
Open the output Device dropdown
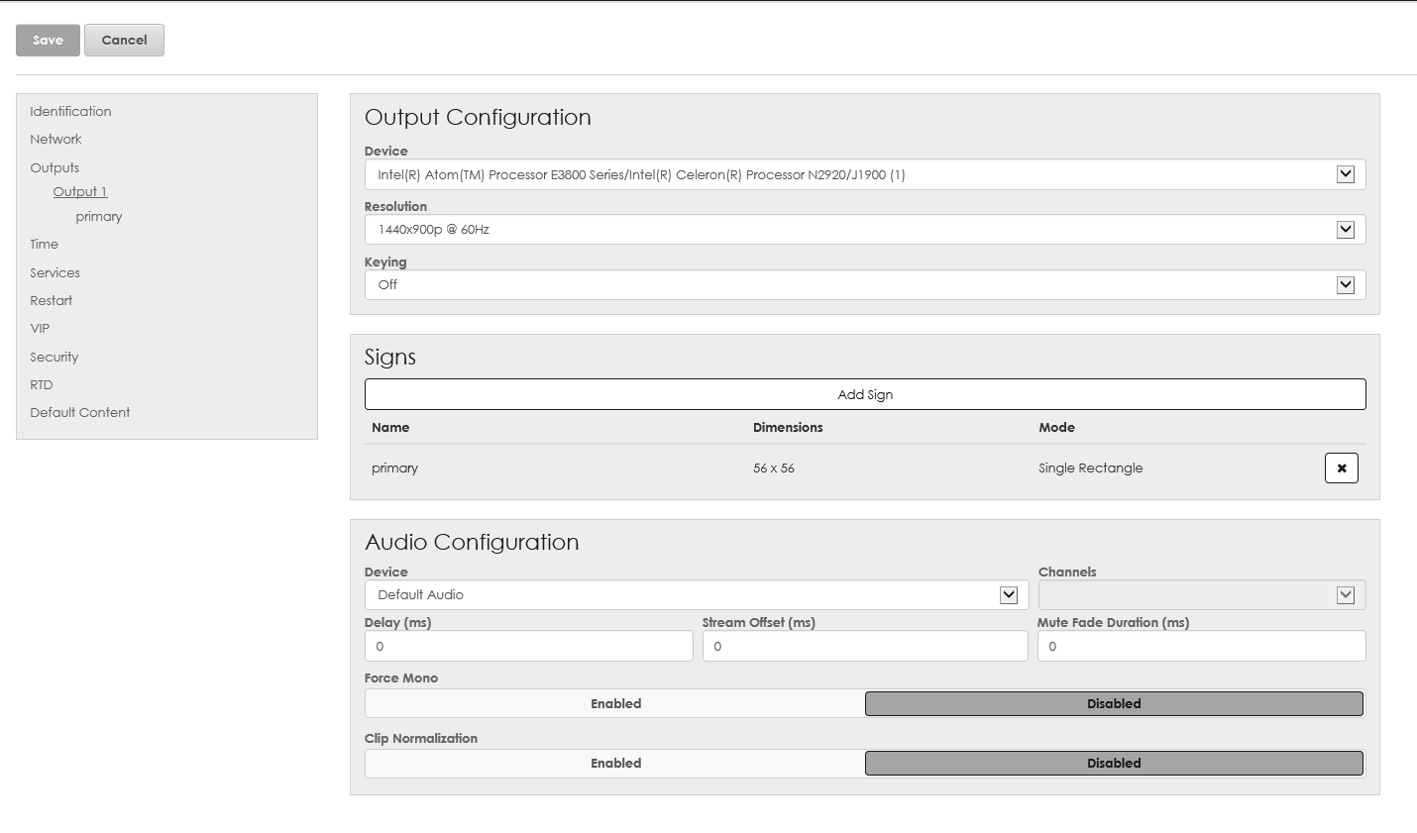(864, 175)
